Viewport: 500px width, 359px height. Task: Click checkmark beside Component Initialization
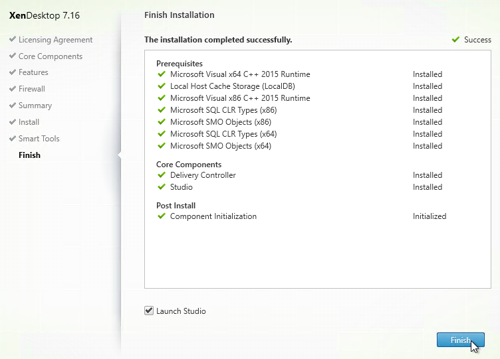point(162,216)
